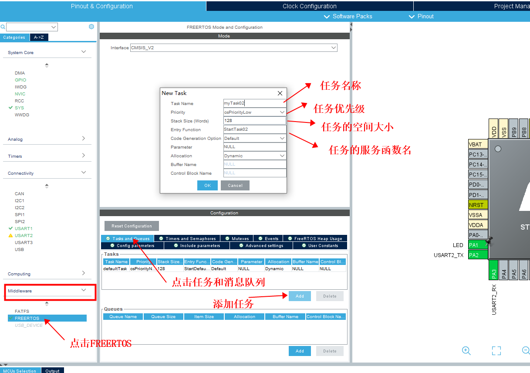530x373 pixels.
Task: Add a new task
Action: point(300,296)
